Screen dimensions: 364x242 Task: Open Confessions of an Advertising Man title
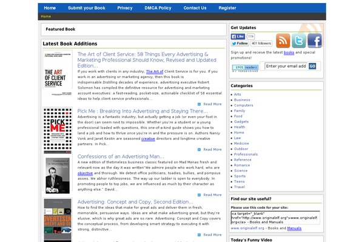coord(121,156)
